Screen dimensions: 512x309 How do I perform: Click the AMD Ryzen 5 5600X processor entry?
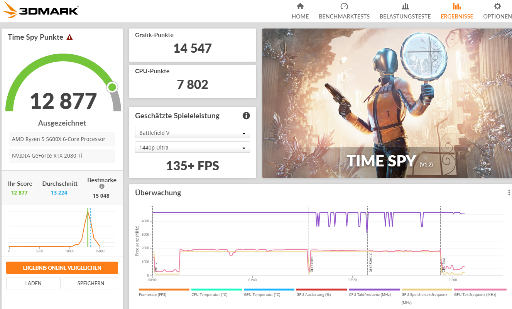pos(62,139)
